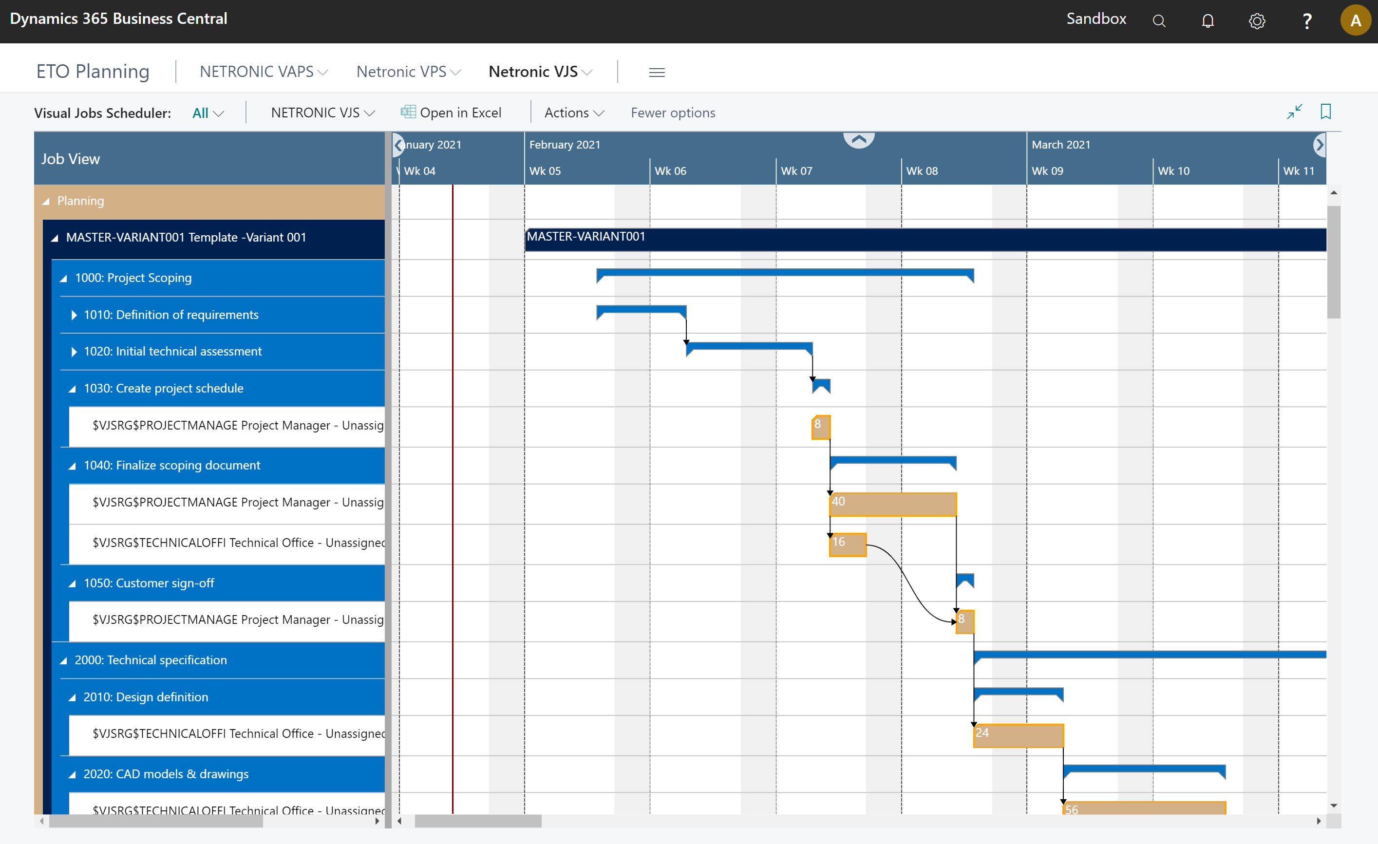Open the NETRONIC VJS dropdown
Screen dimensions: 1378x844
[322, 113]
